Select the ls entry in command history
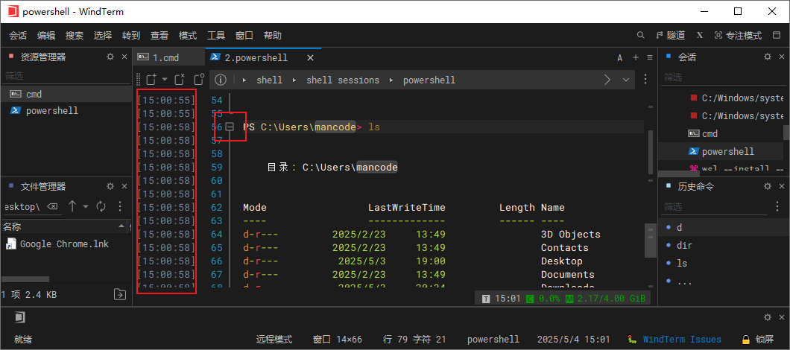This screenshot has width=790, height=350. coord(682,263)
